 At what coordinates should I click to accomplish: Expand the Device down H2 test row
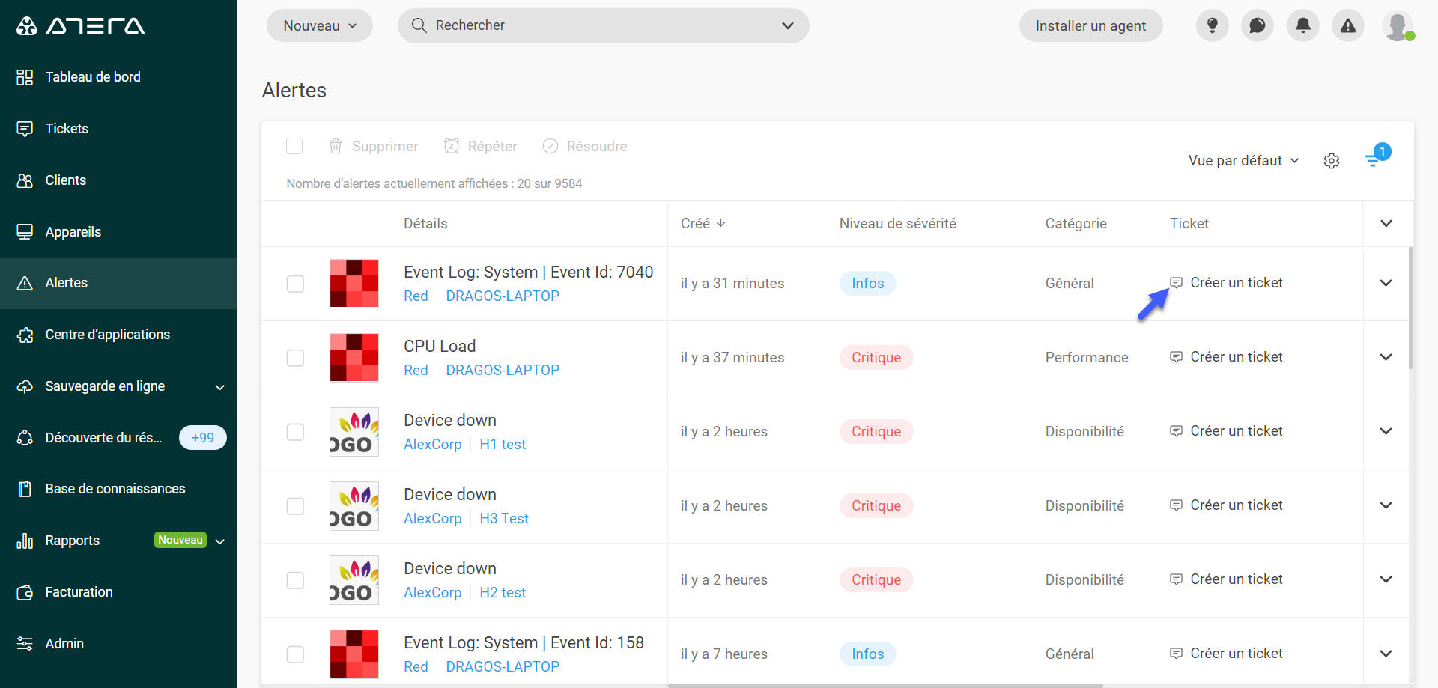[1386, 579]
